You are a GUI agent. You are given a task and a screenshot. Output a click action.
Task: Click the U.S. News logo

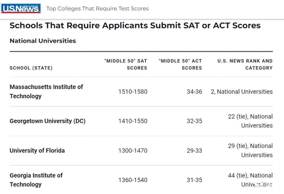[x=21, y=9]
